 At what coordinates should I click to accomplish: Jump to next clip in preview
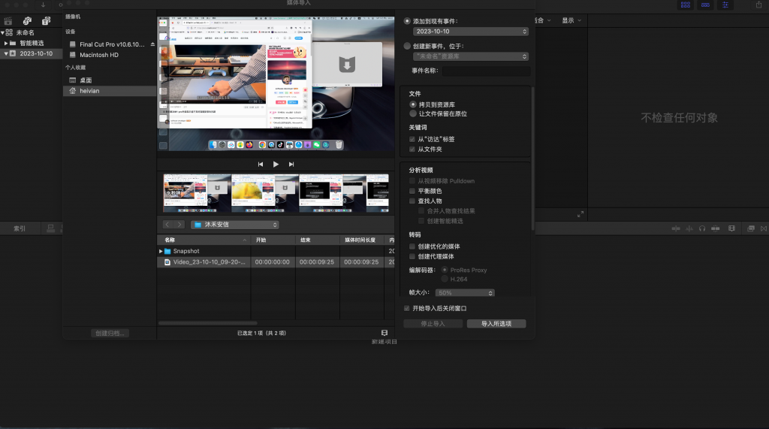coord(291,165)
